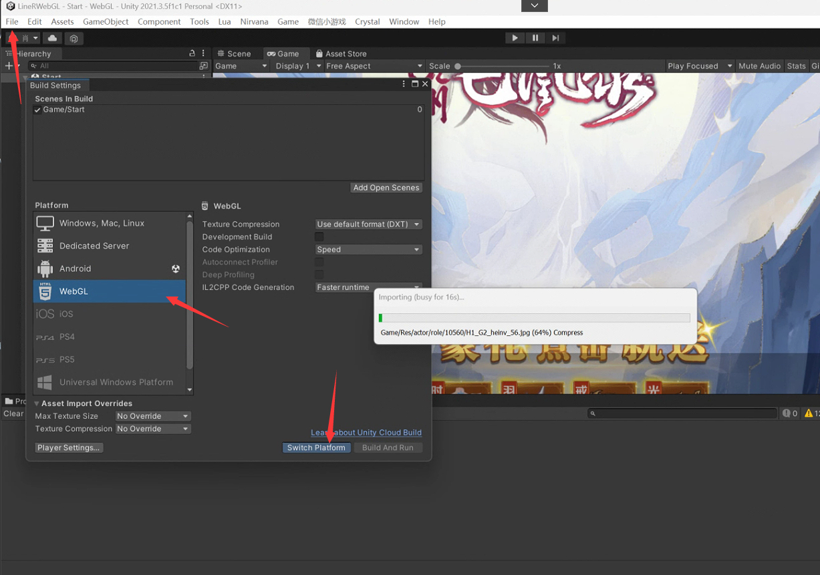The height and width of the screenshot is (575, 820).
Task: Expand the Max Texture Size dropdown
Action: [152, 416]
